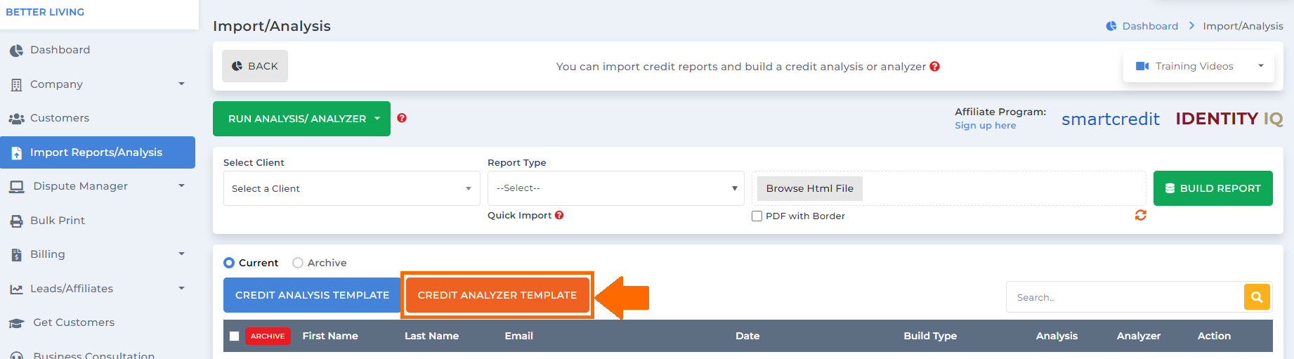Click the Dashboard pie chart sidebar icon
1294x359 pixels.
pos(16,51)
